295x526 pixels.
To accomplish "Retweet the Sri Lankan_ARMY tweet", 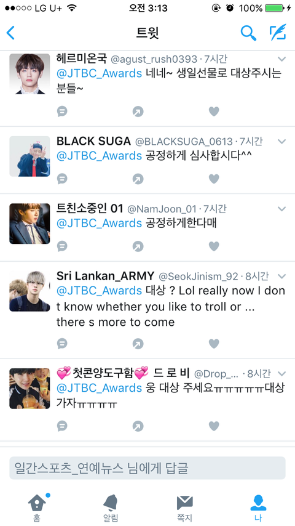I will [x=138, y=344].
